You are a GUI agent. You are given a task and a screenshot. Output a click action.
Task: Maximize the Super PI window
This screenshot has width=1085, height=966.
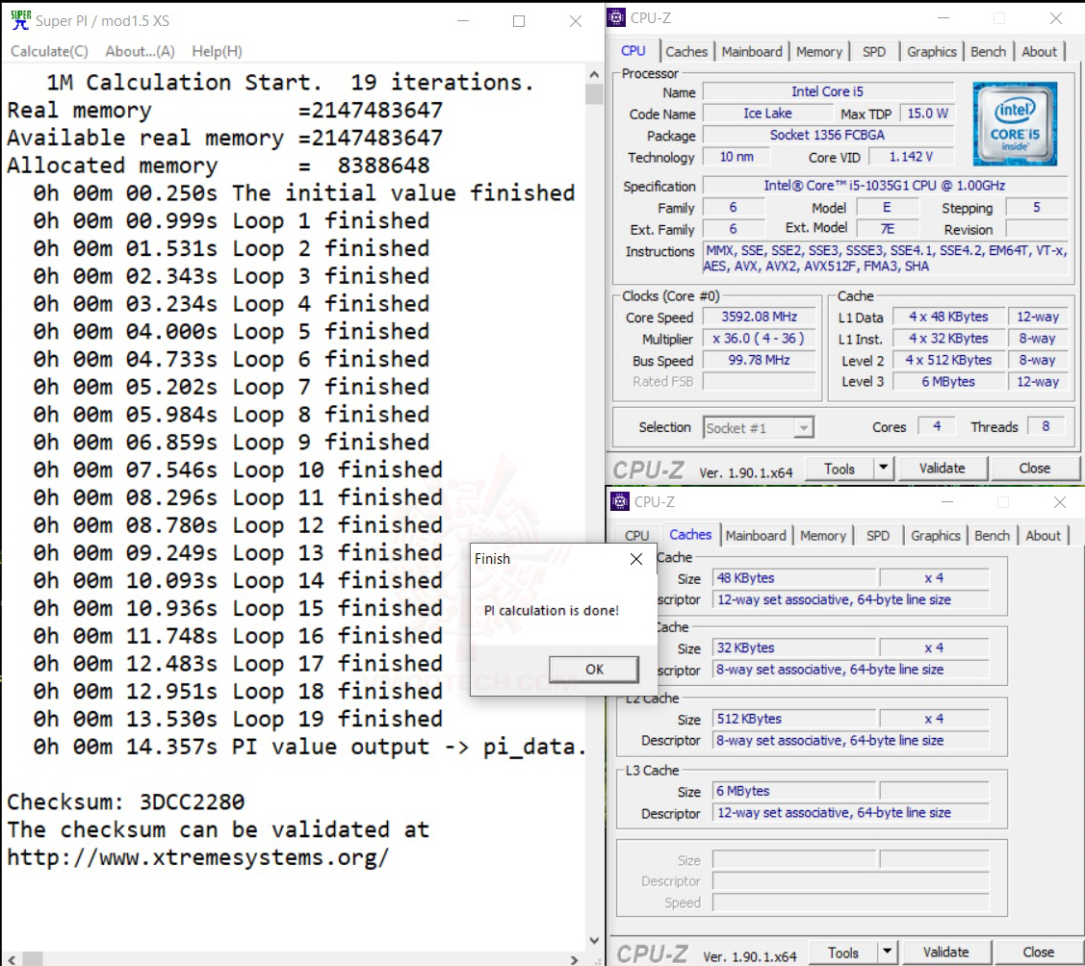click(x=519, y=21)
